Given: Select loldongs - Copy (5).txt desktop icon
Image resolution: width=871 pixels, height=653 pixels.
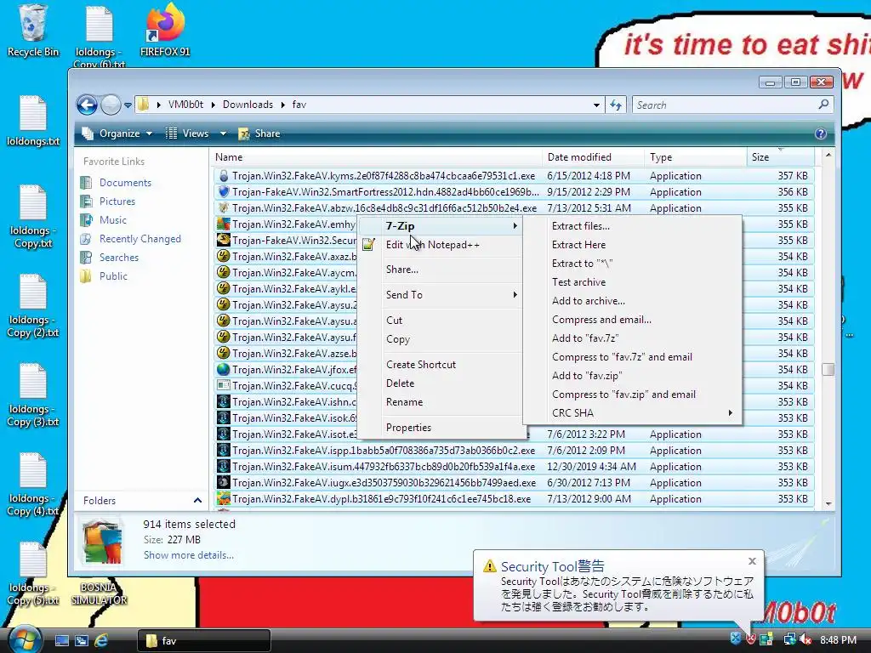Looking at the screenshot, I should [x=33, y=574].
